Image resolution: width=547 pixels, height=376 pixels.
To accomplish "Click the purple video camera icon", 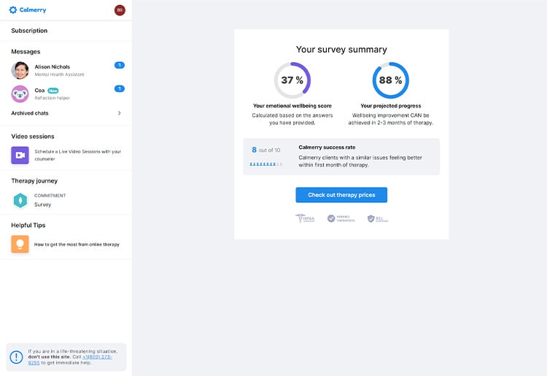I will (x=20, y=156).
